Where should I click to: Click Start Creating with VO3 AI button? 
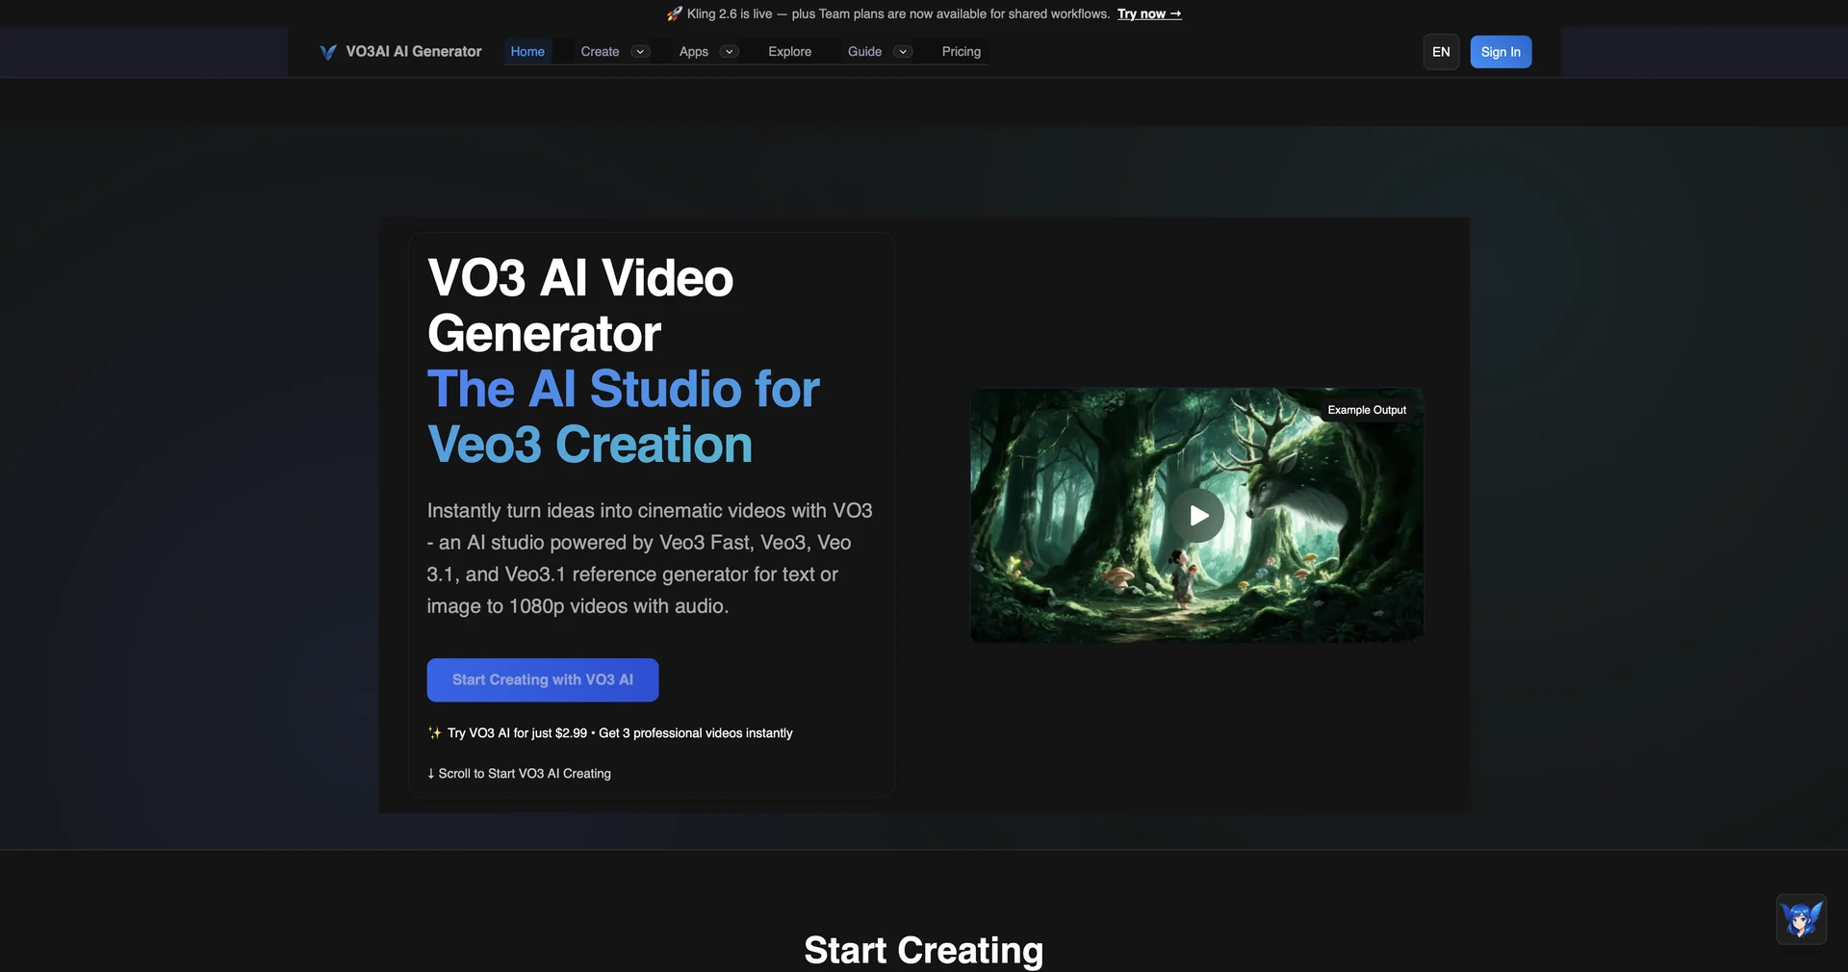click(x=543, y=680)
